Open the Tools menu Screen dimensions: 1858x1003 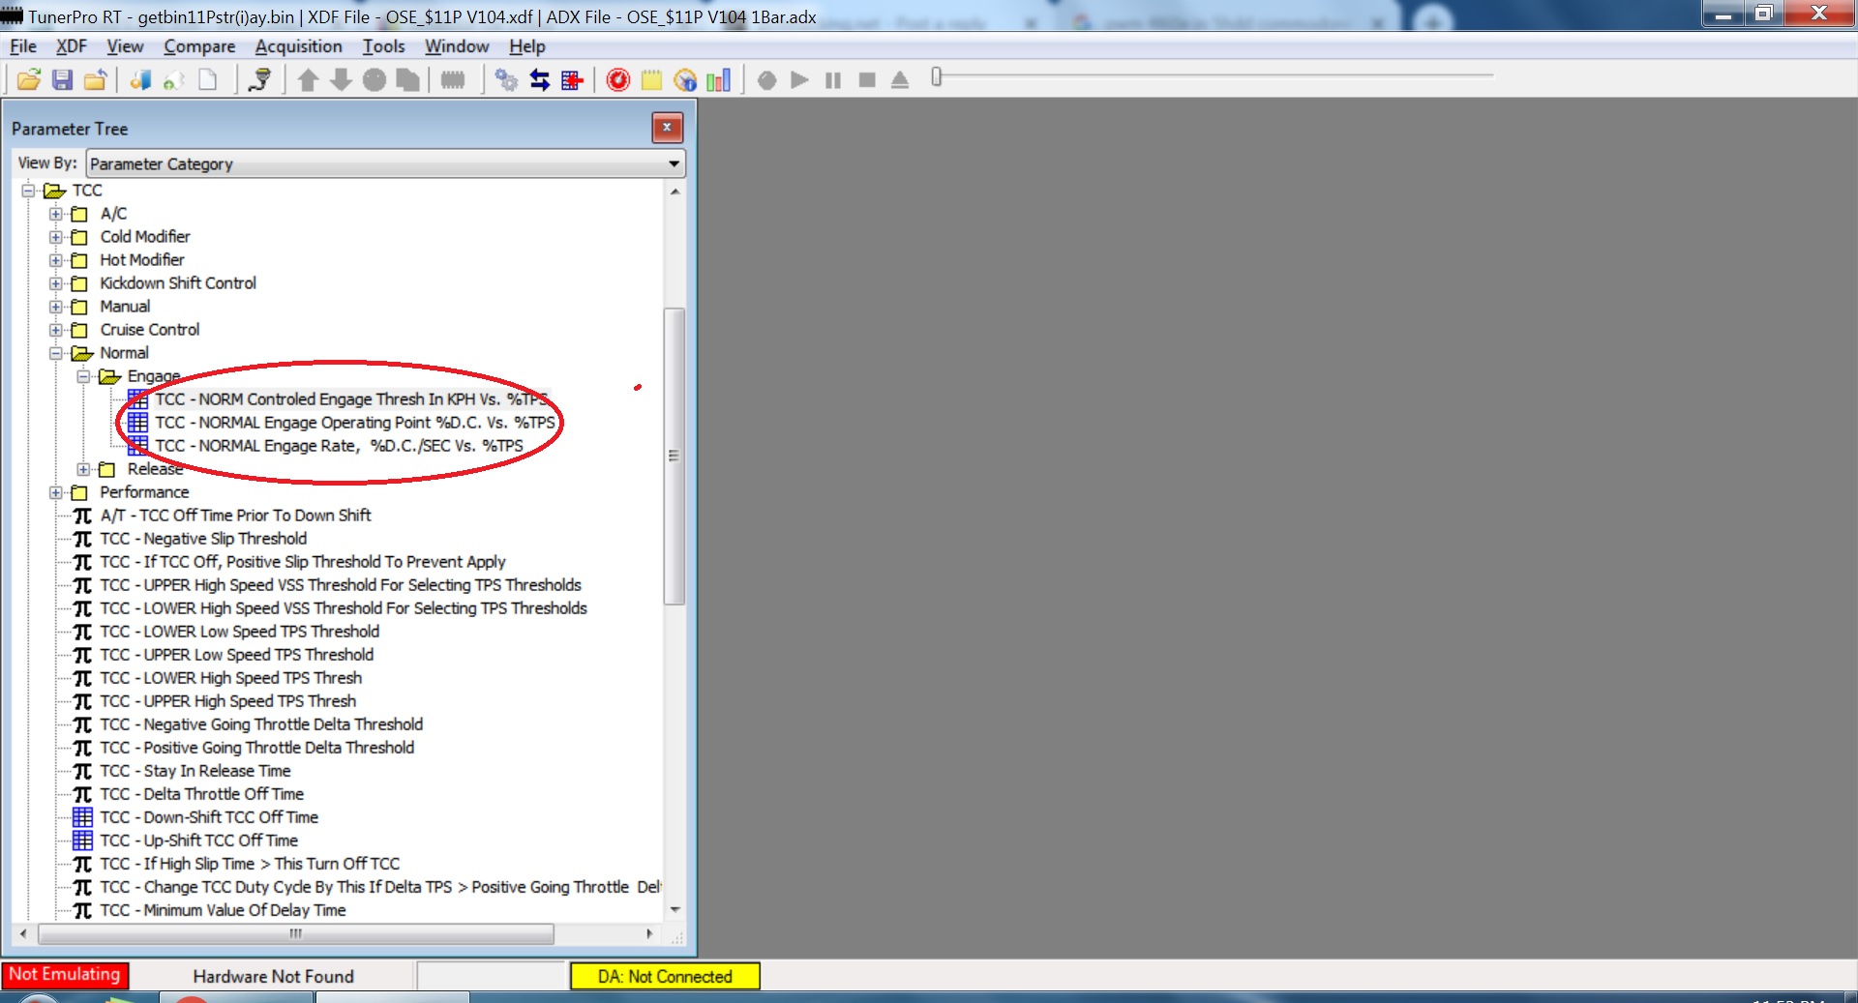coord(383,46)
